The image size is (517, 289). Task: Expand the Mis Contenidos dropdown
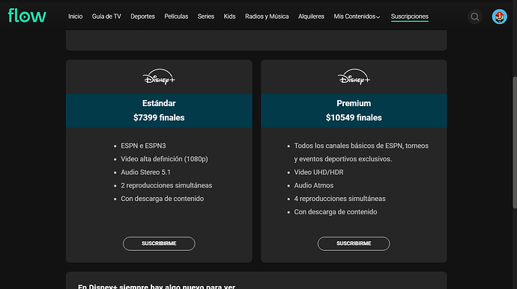coord(357,16)
